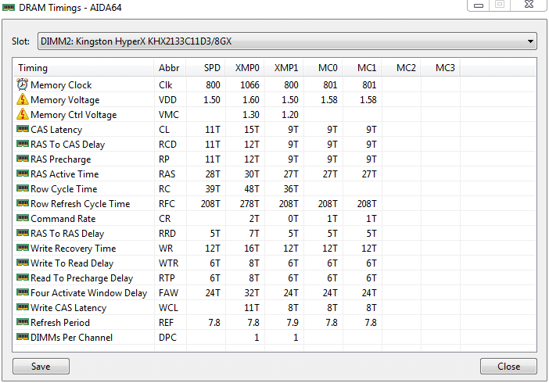This screenshot has height=383, width=549.
Task: Click the Memory Ctrl Voltage warning icon
Action: (x=22, y=115)
